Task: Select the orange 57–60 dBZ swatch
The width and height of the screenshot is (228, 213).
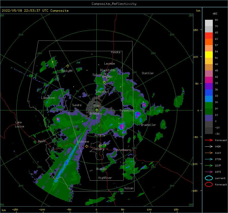Action: pyautogui.click(x=209, y=42)
